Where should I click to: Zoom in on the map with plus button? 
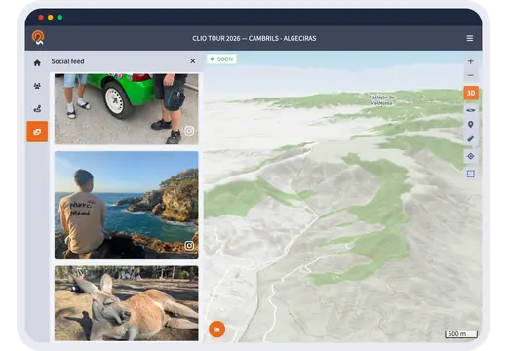pos(471,61)
